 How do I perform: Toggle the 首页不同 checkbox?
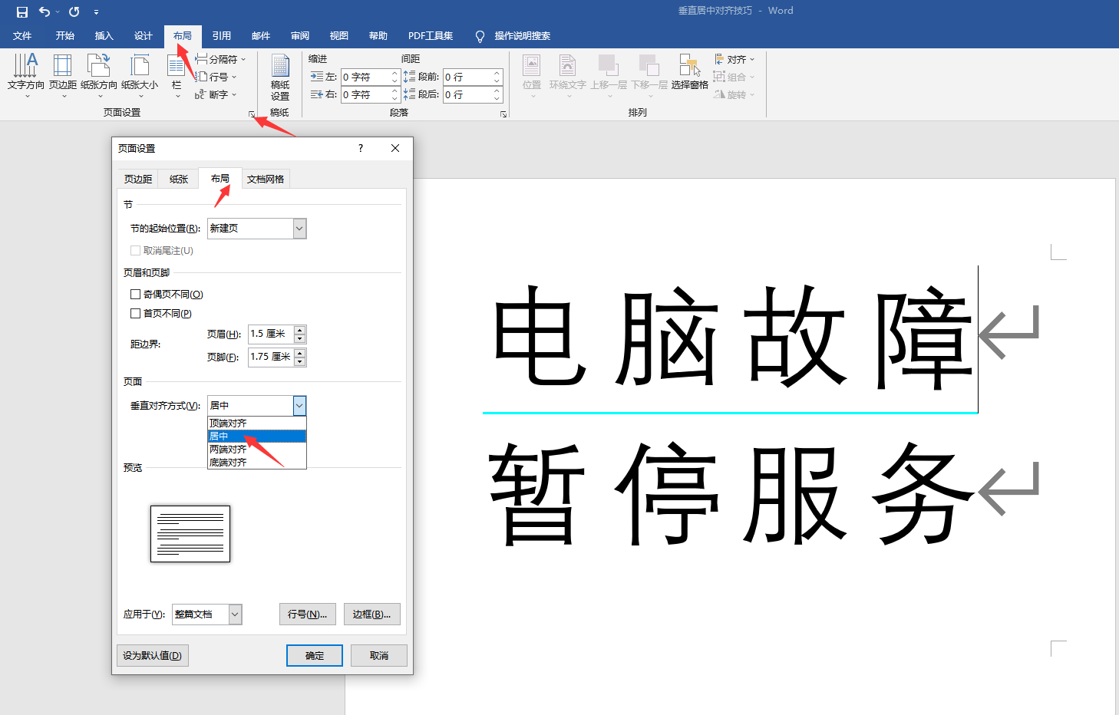pyautogui.click(x=135, y=314)
